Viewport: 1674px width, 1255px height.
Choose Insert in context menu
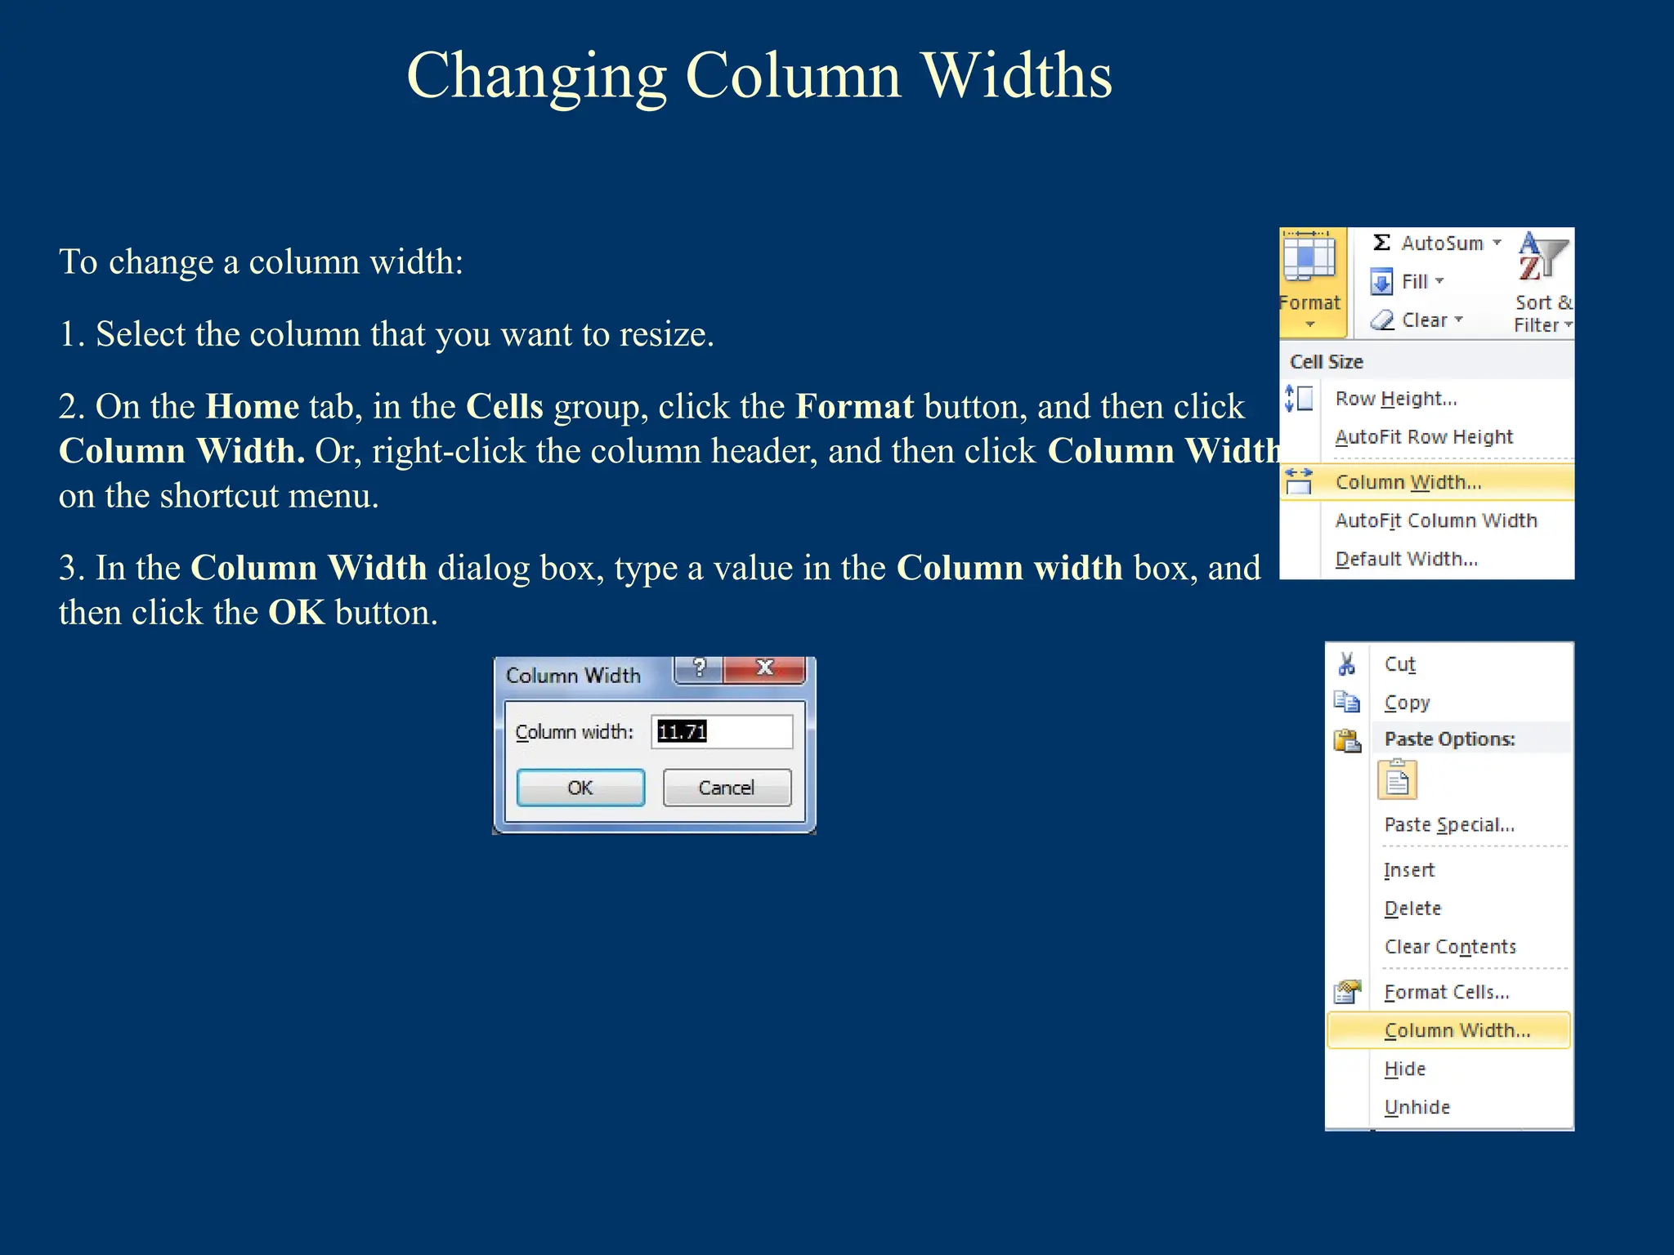1448,870
